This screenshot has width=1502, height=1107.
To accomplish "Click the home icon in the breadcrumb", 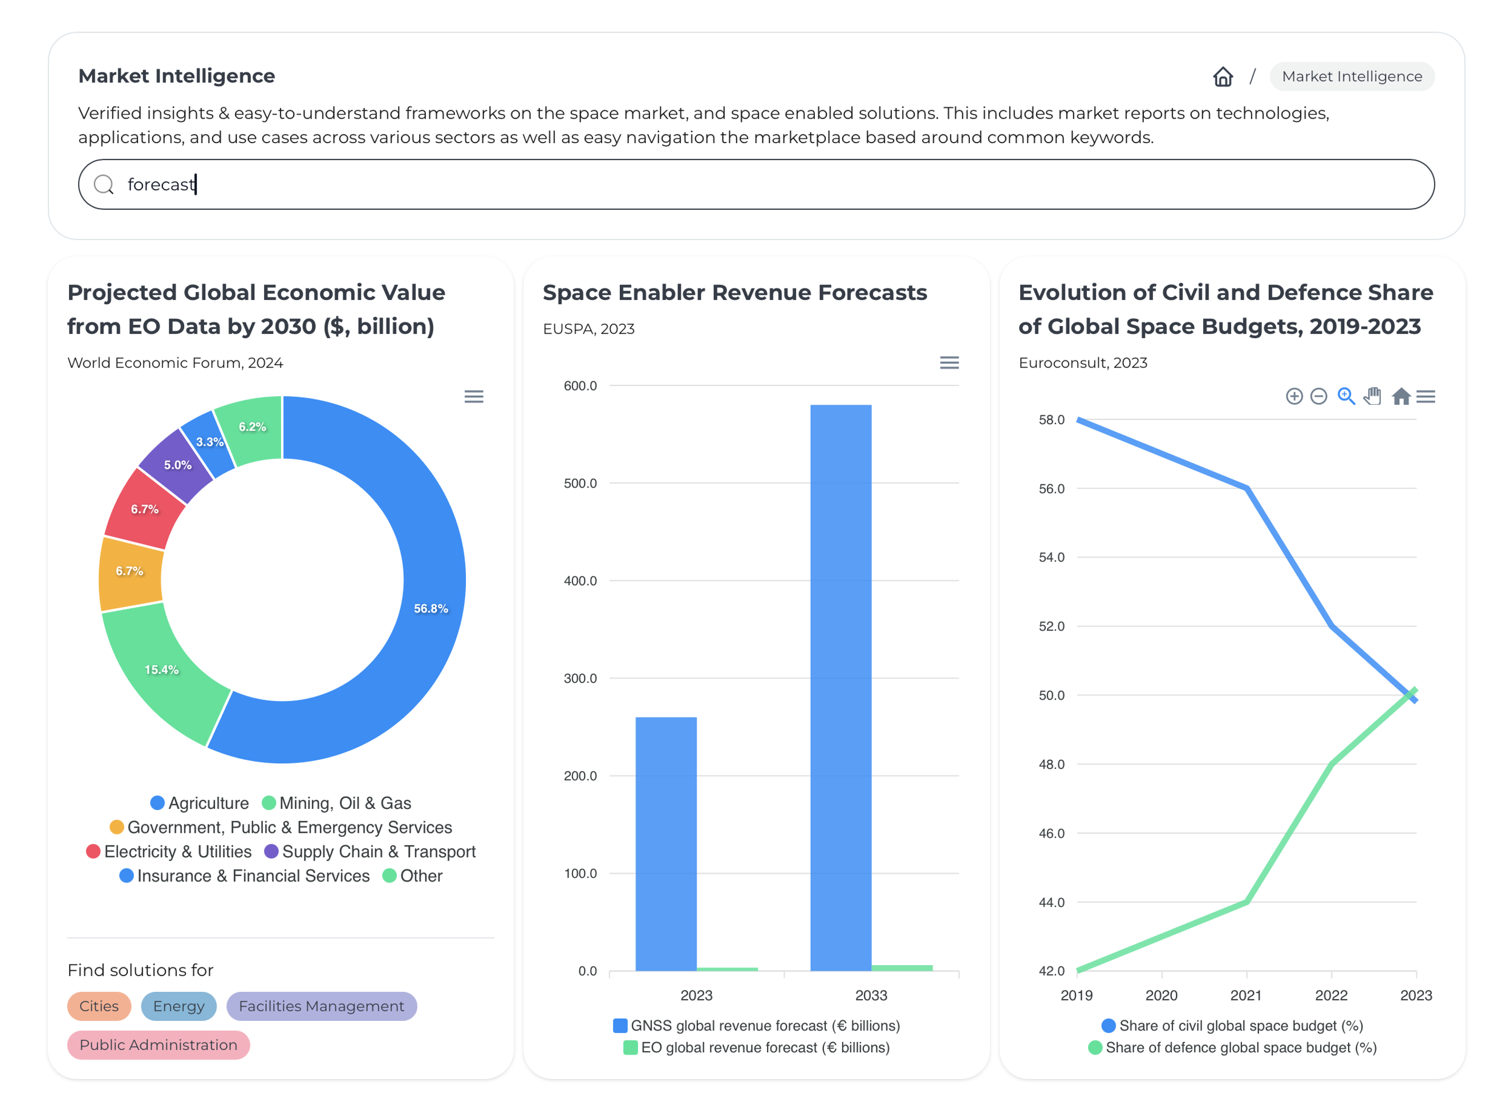I will click(x=1223, y=76).
